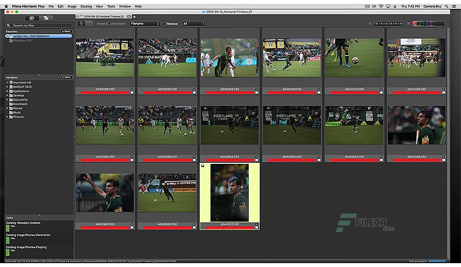This screenshot has height=267, width=461.
Task: Expand the Macintosh HD tree item
Action: pos(7,83)
